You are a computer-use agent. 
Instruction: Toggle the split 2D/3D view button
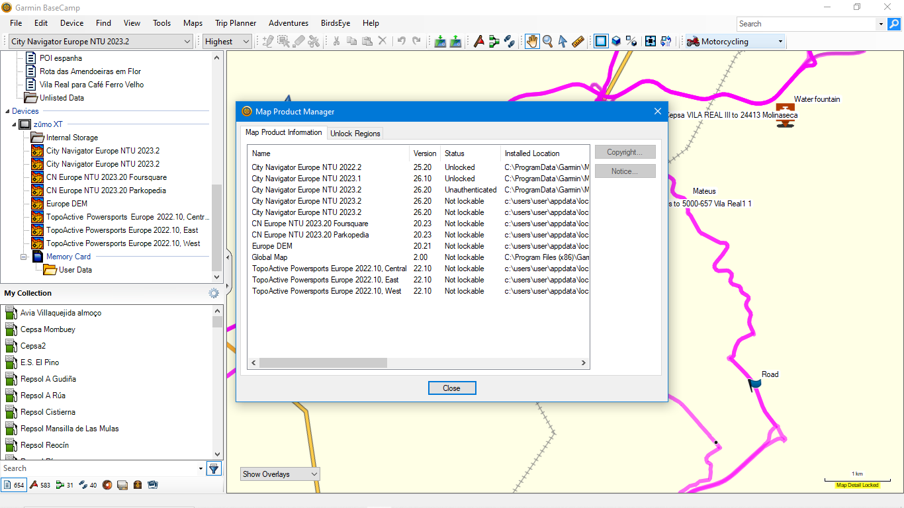(631, 41)
